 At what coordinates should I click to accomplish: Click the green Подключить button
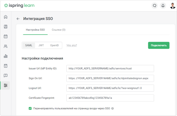159,45
